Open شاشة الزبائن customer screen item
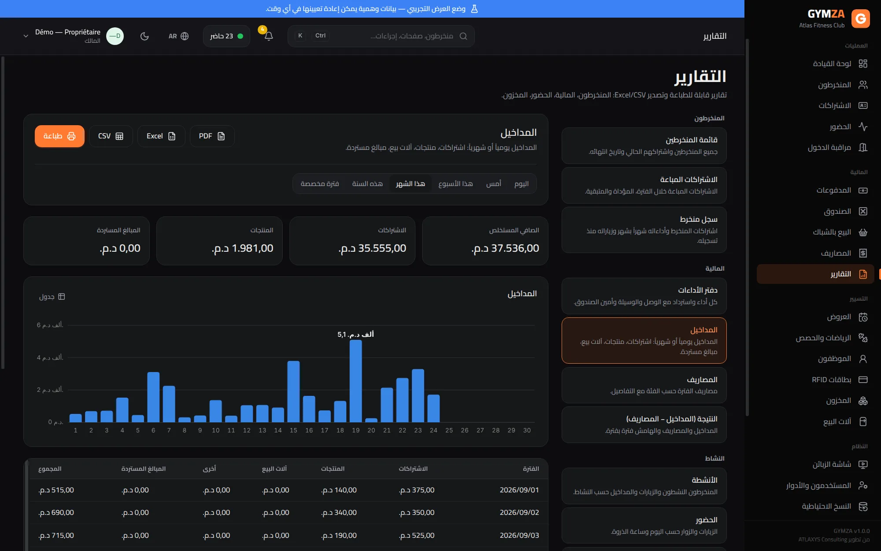This screenshot has height=551, width=881. [x=815, y=465]
